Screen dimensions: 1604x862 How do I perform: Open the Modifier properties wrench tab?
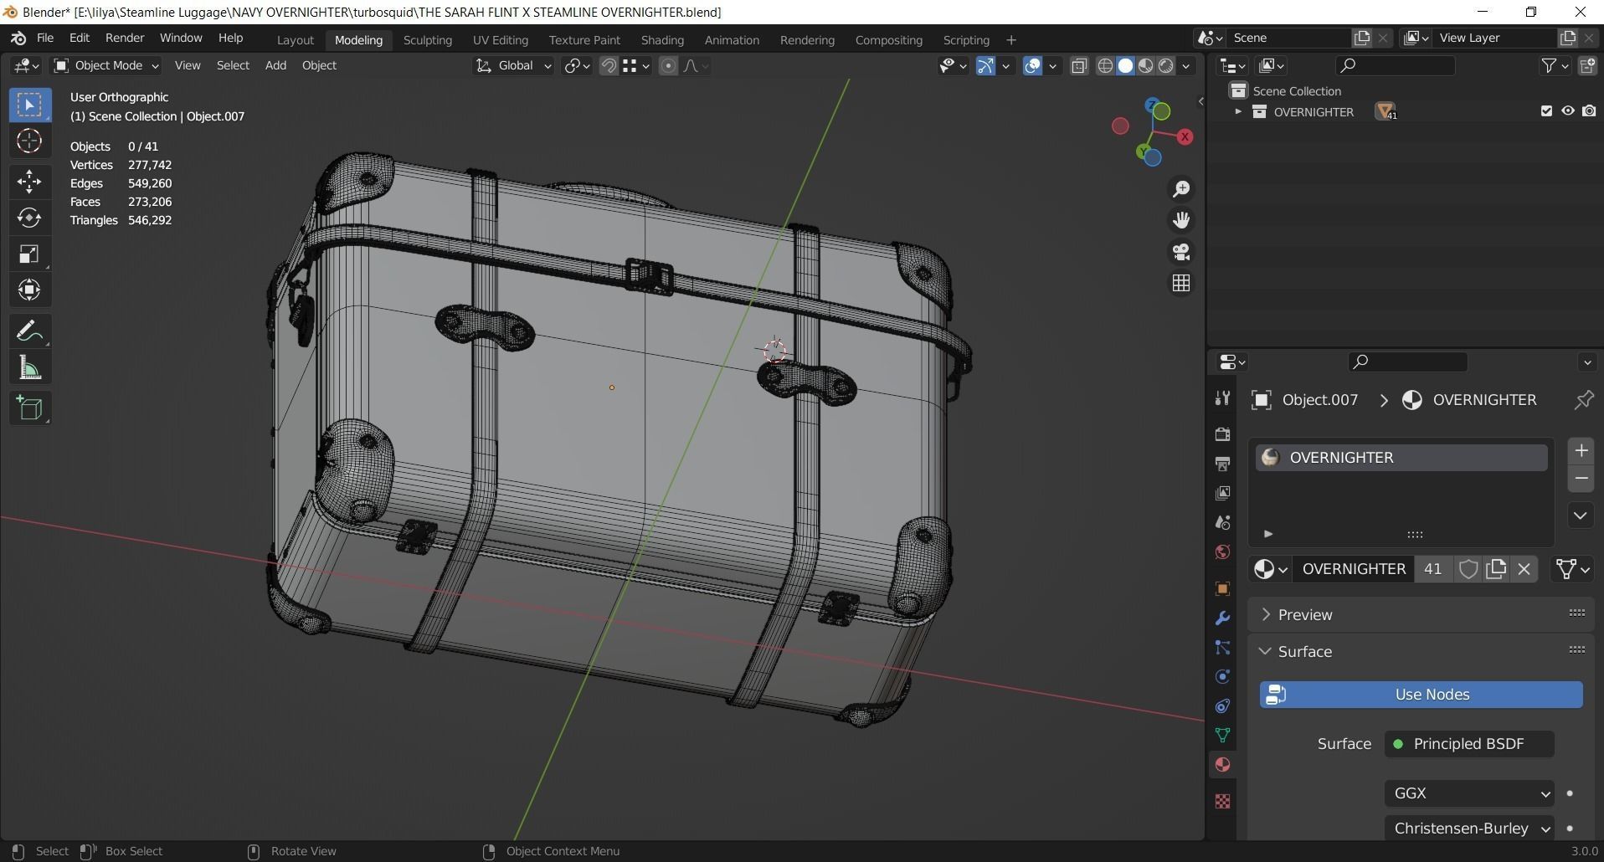pyautogui.click(x=1222, y=618)
